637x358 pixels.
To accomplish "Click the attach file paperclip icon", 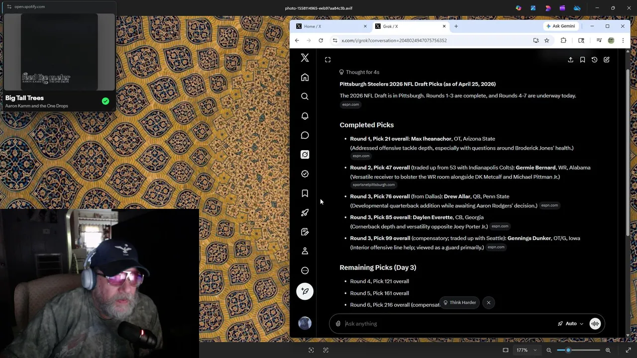I will tap(338, 324).
